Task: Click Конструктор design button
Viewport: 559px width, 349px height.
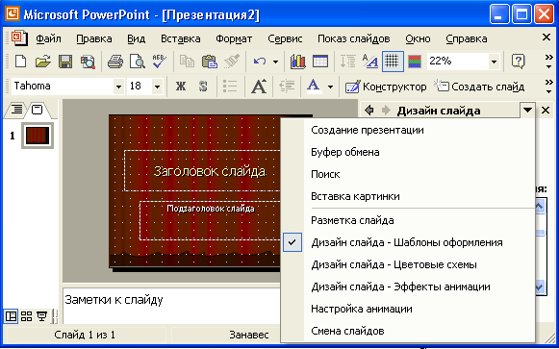Action: (x=386, y=87)
